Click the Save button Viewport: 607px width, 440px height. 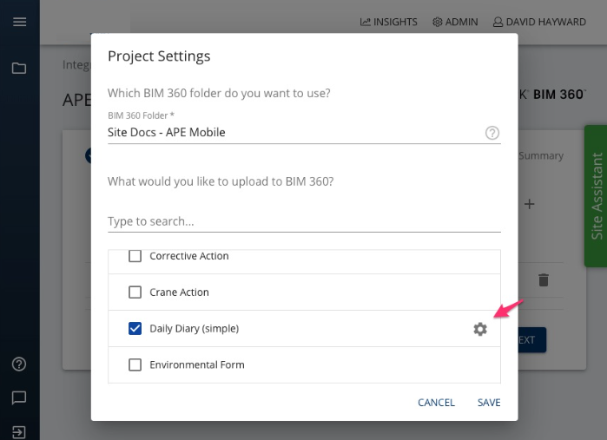tap(489, 403)
